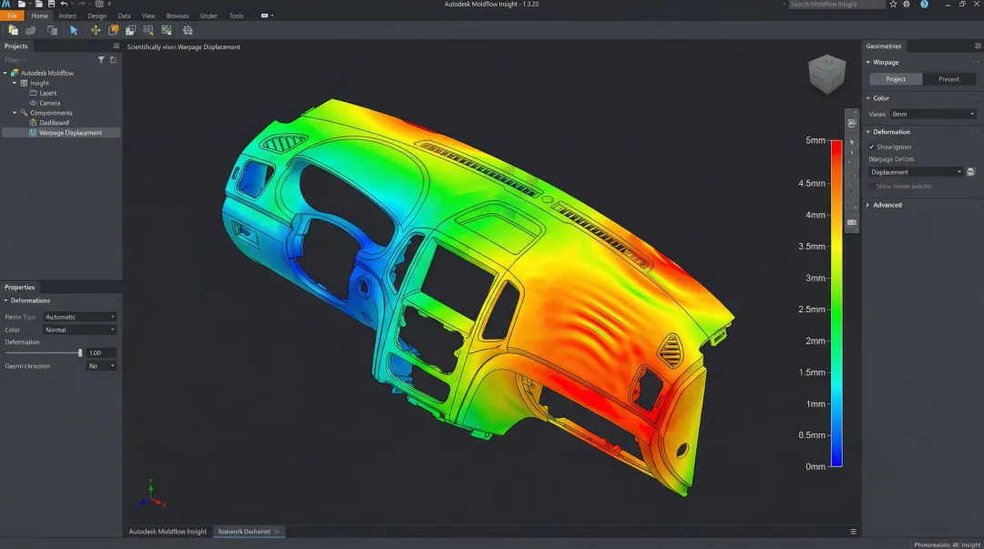
Task: Select the Project toggle under Warpage
Action: point(896,79)
